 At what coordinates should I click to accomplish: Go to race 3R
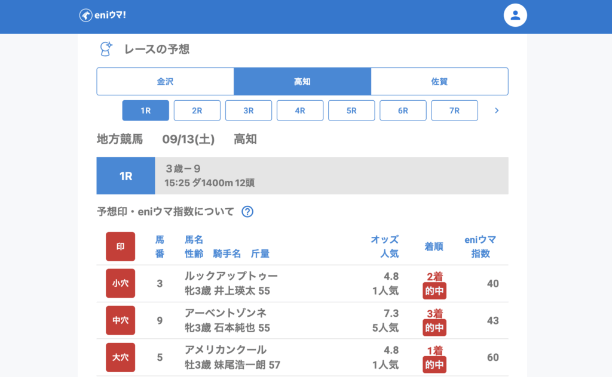click(x=249, y=110)
